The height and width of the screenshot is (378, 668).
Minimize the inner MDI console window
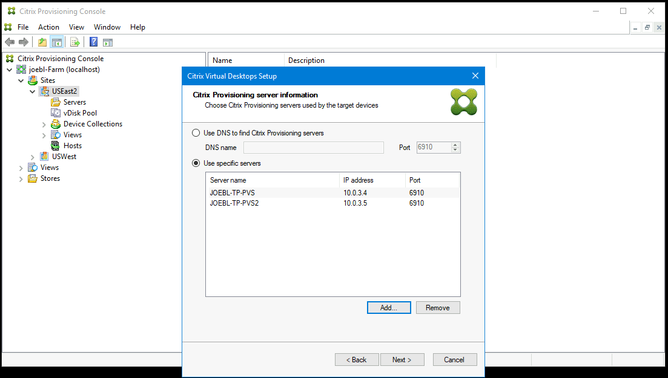coord(635,28)
